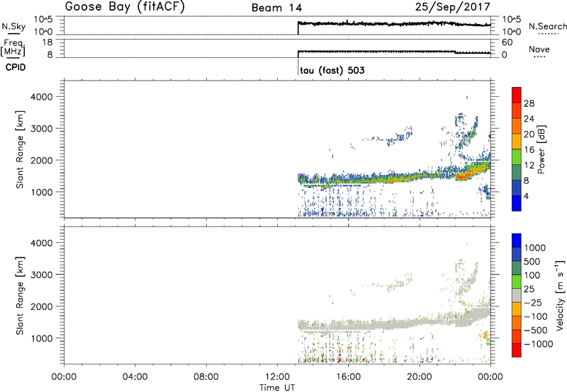Click the Nave dotted line legend sample

(539, 57)
